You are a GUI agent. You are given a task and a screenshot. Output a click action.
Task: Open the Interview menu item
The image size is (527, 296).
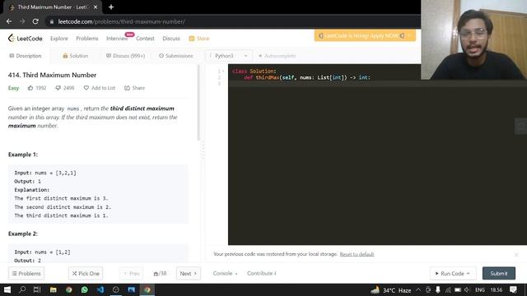coord(117,39)
